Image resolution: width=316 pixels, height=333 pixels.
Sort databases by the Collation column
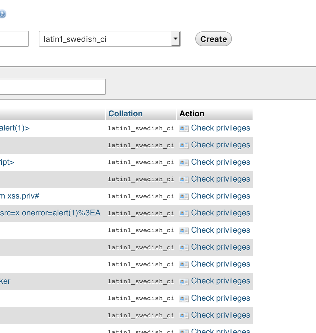(125, 114)
